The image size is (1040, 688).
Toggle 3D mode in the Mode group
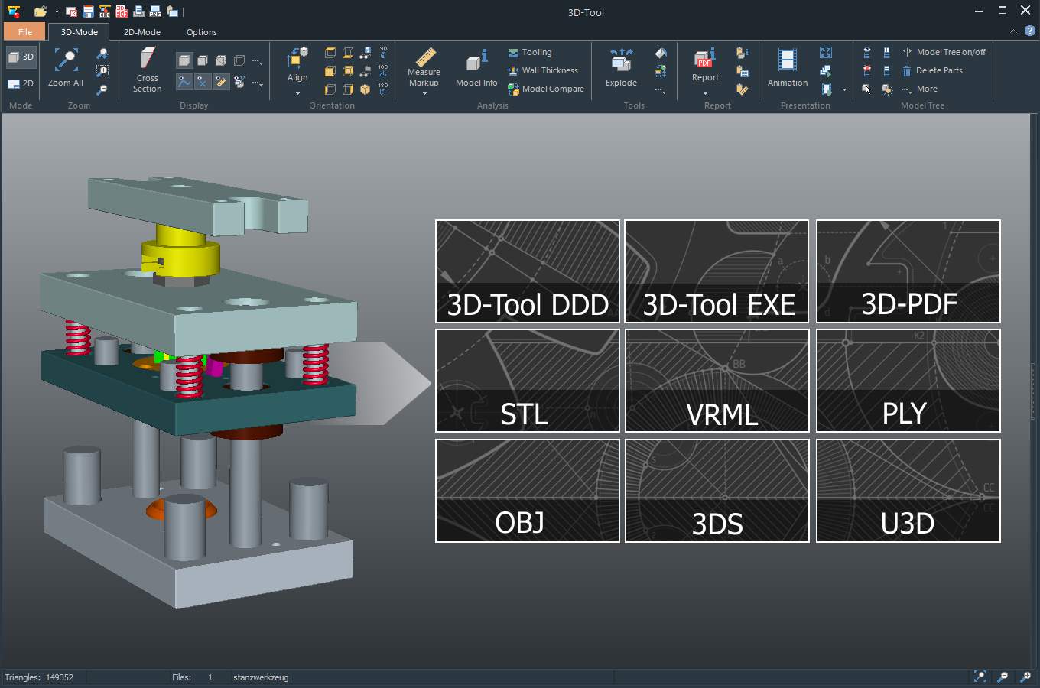(21, 56)
